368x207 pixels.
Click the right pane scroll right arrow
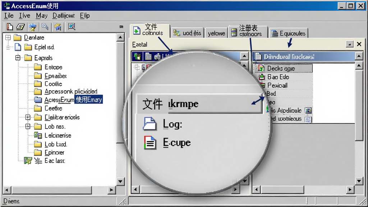click(350, 189)
